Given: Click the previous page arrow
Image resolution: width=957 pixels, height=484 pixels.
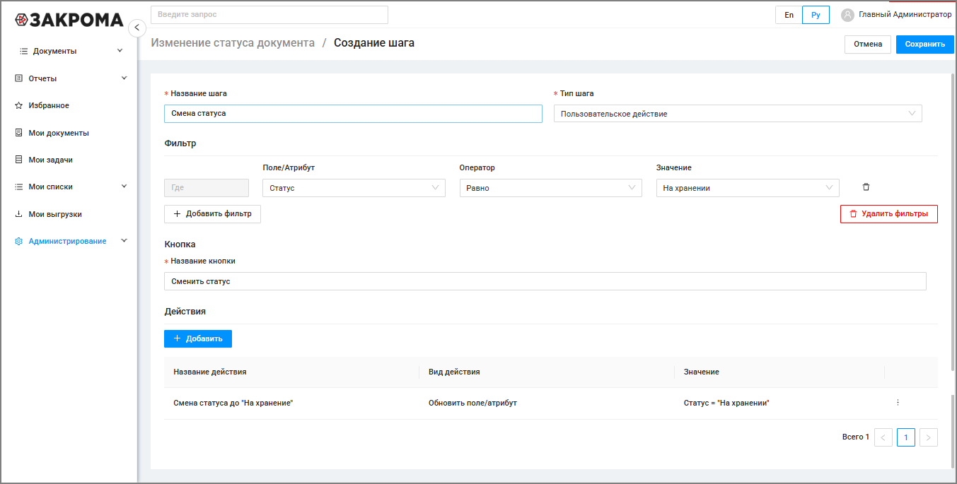Looking at the screenshot, I should tap(883, 437).
